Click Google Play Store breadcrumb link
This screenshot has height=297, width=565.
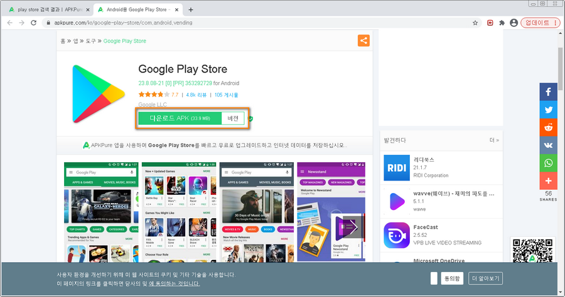(125, 41)
